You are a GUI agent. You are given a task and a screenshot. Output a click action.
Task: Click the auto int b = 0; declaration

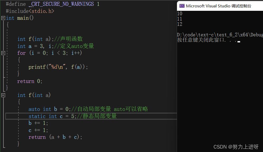click(x=50, y=109)
